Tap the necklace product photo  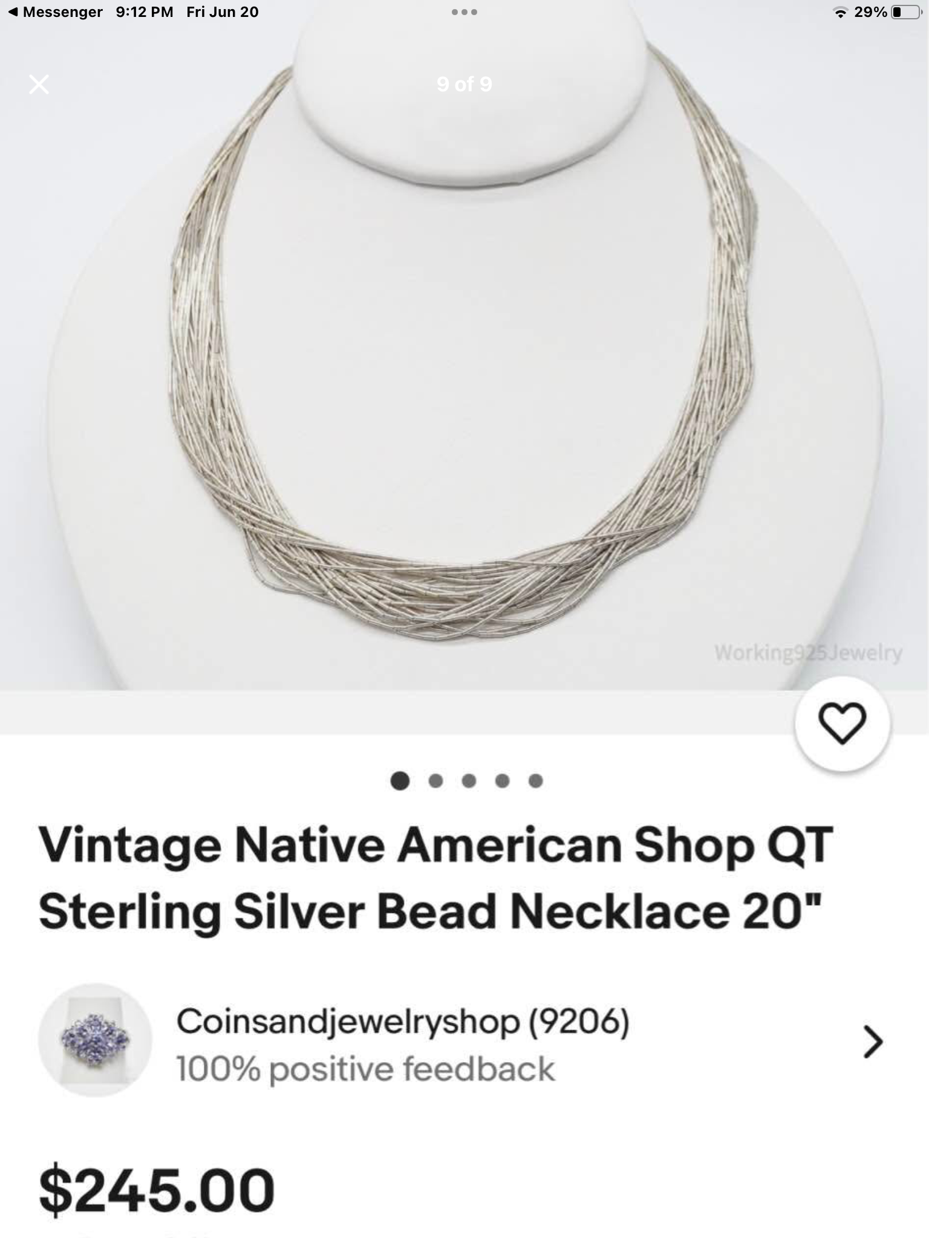[x=464, y=357]
